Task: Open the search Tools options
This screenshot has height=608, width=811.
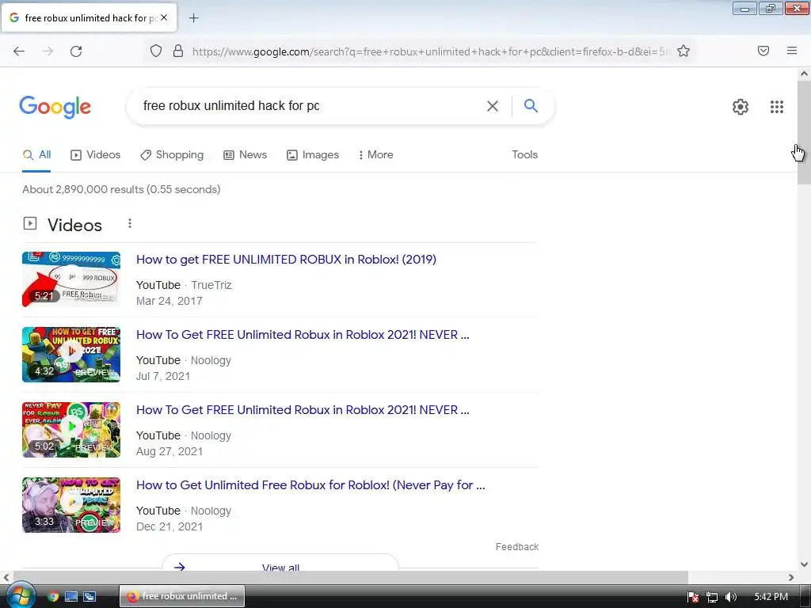Action: 524,154
